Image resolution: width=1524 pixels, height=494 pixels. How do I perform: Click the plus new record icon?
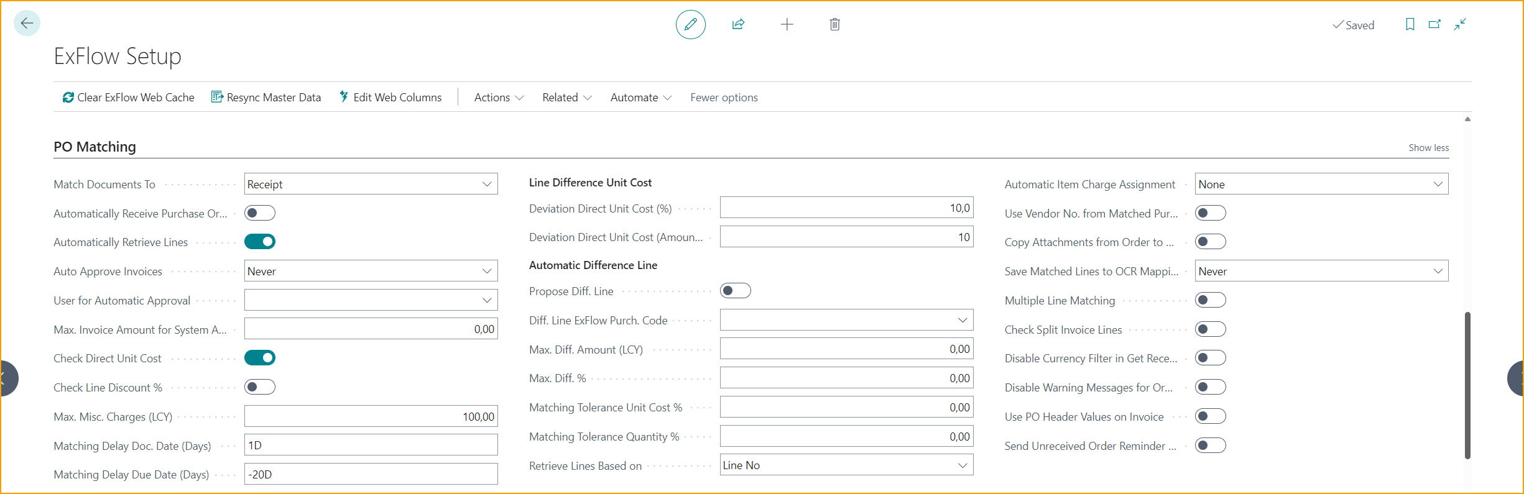[x=787, y=24]
